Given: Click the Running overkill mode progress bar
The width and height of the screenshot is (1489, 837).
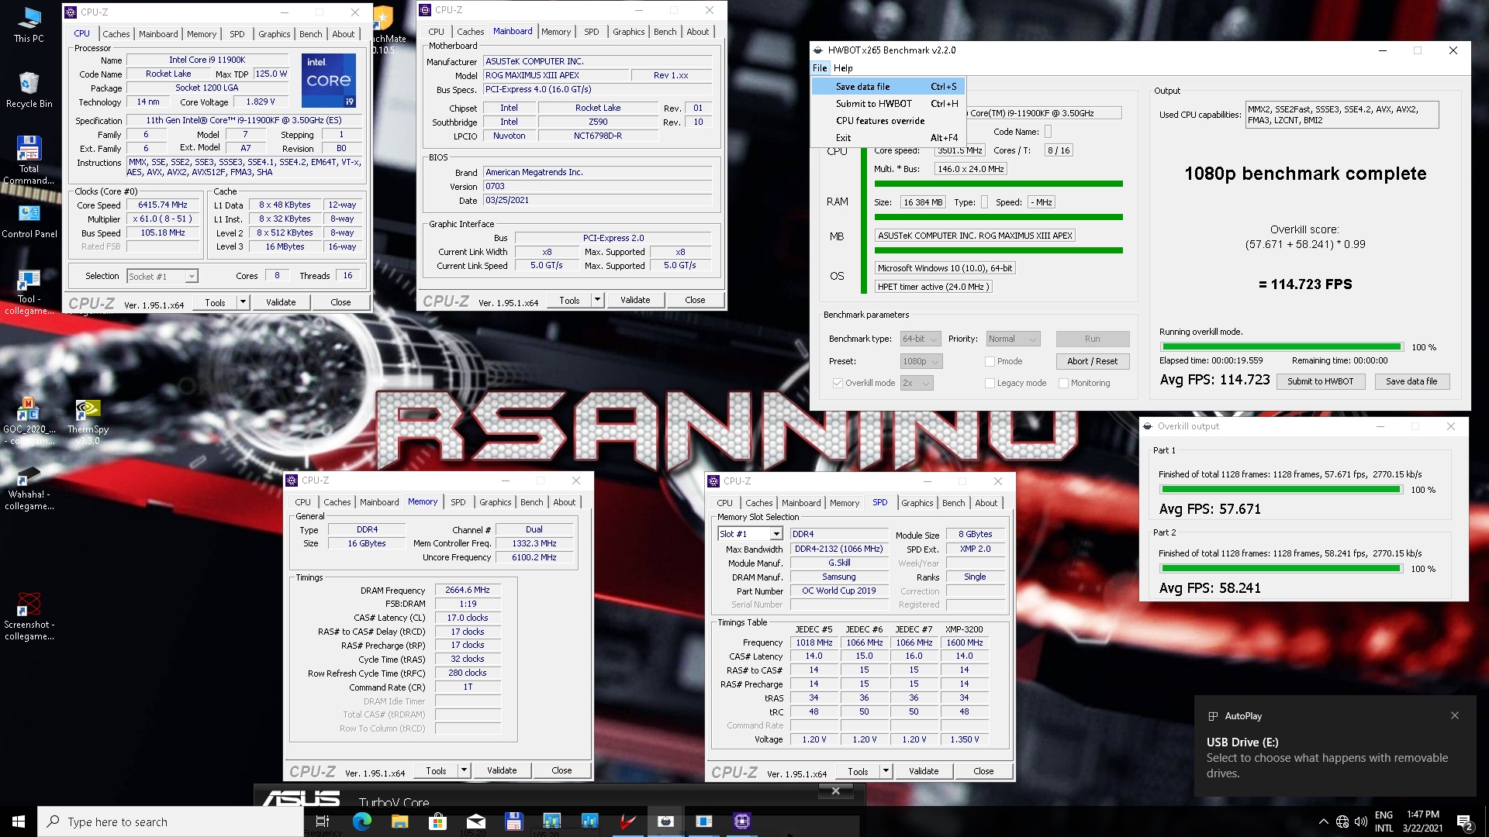Looking at the screenshot, I should [1282, 346].
